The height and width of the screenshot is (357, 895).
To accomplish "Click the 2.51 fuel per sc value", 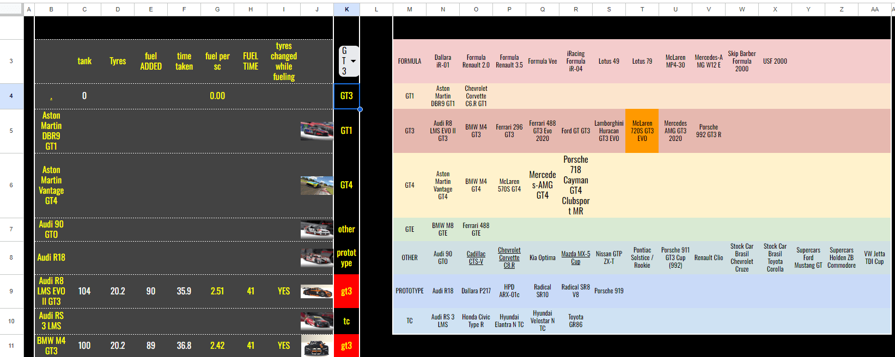I will (217, 291).
